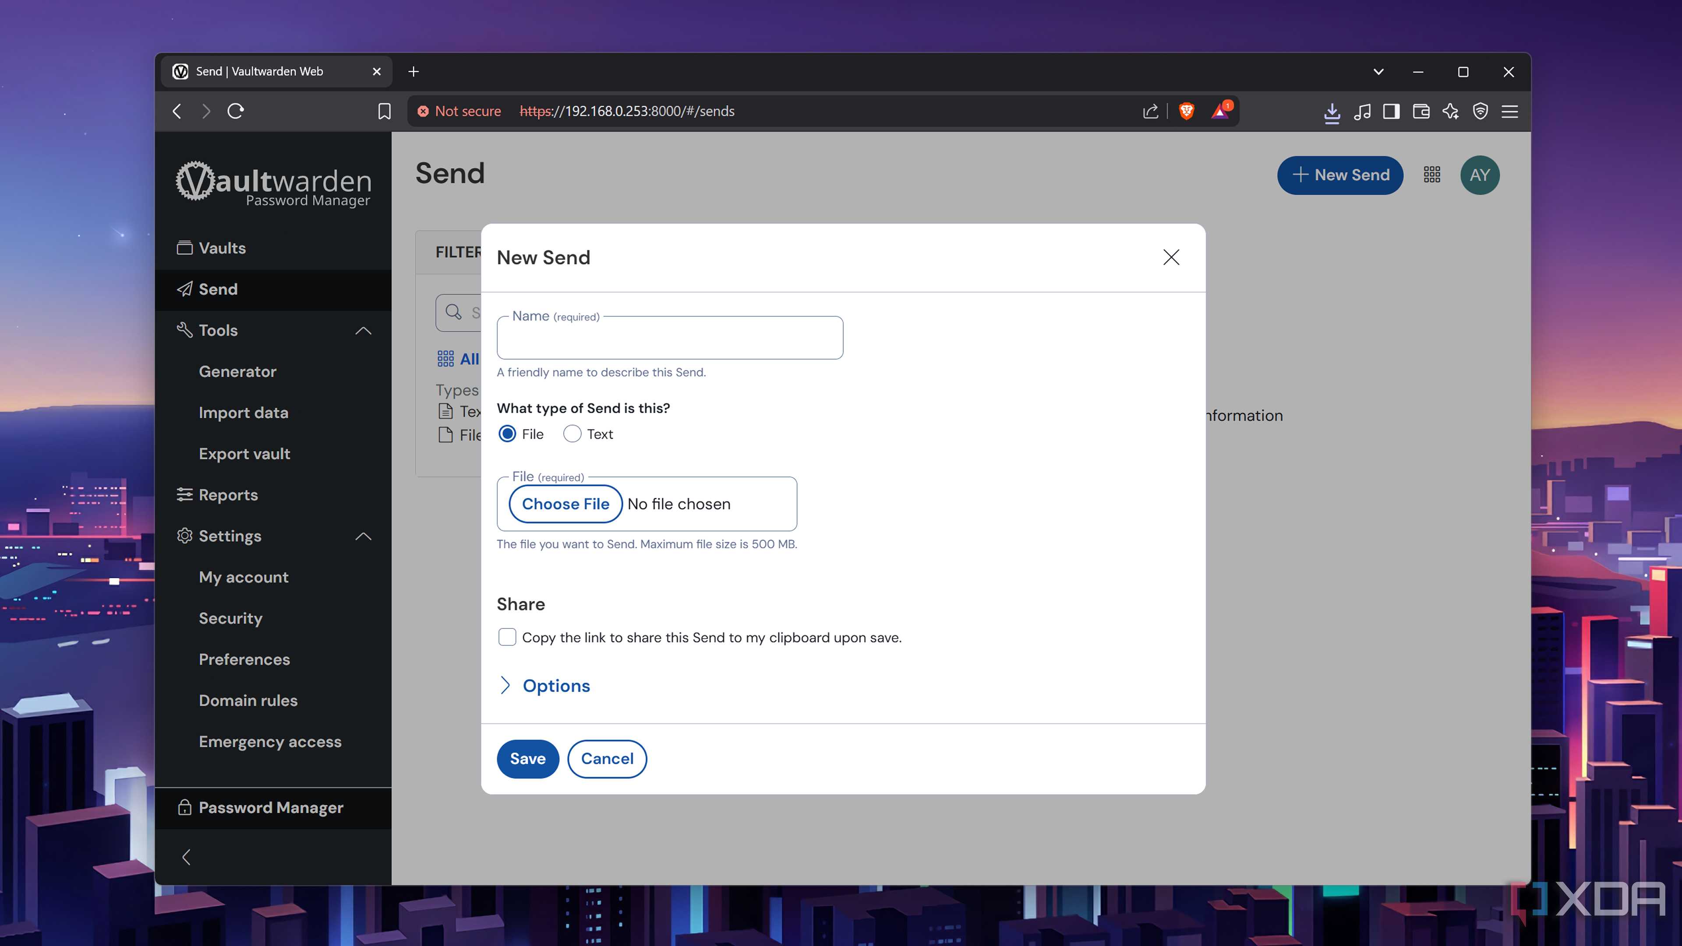Open Domain rules settings
The width and height of the screenshot is (1682, 946).
point(248,701)
